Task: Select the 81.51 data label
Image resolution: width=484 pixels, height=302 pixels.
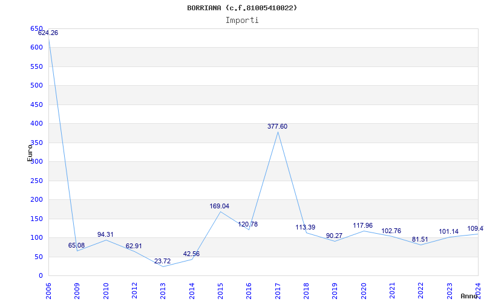Action: point(420,239)
